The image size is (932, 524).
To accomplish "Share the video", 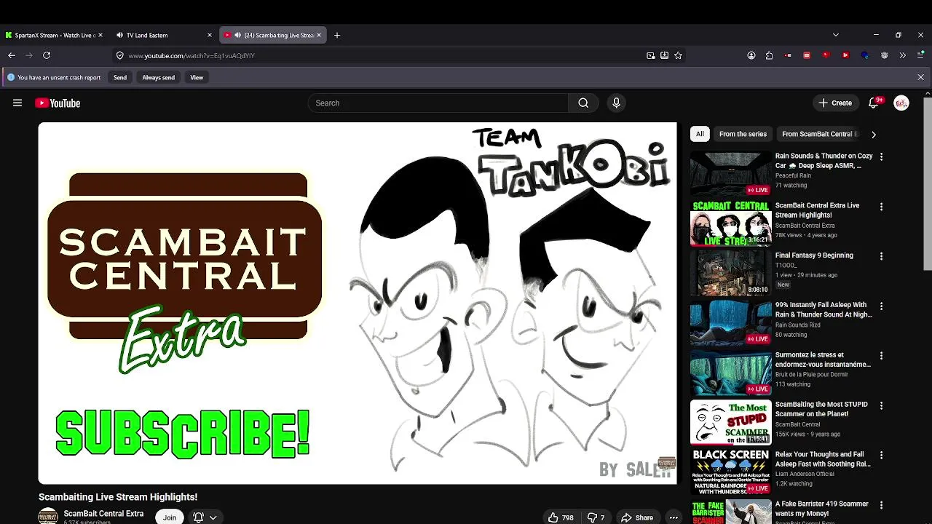I will (x=637, y=517).
